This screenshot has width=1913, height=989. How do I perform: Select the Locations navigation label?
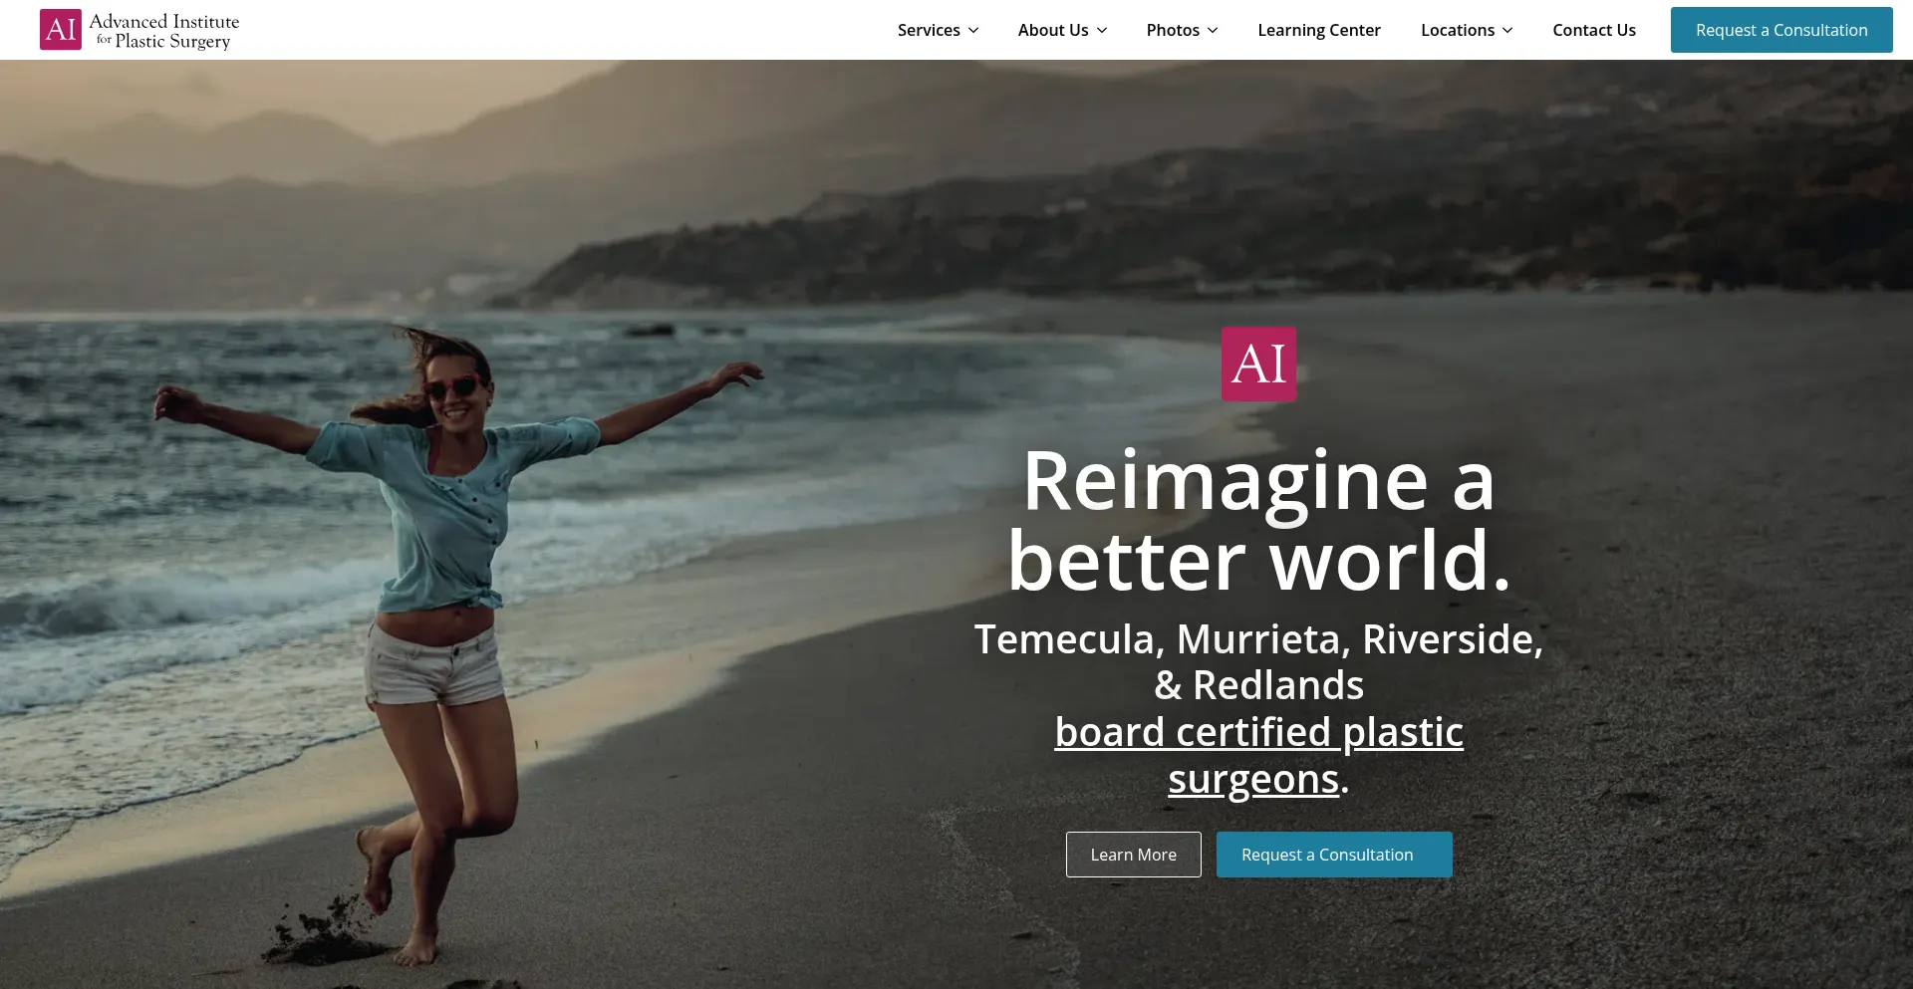click(1457, 30)
